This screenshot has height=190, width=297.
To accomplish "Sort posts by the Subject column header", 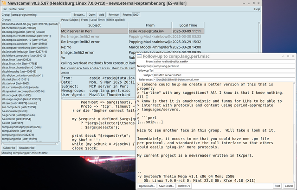I will (x=94, y=25).
